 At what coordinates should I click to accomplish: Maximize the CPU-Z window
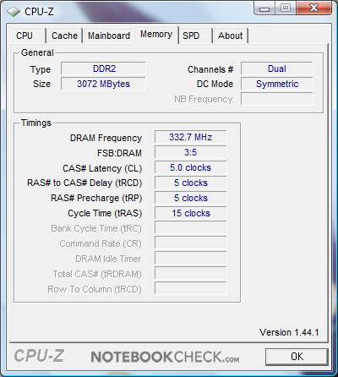point(286,8)
